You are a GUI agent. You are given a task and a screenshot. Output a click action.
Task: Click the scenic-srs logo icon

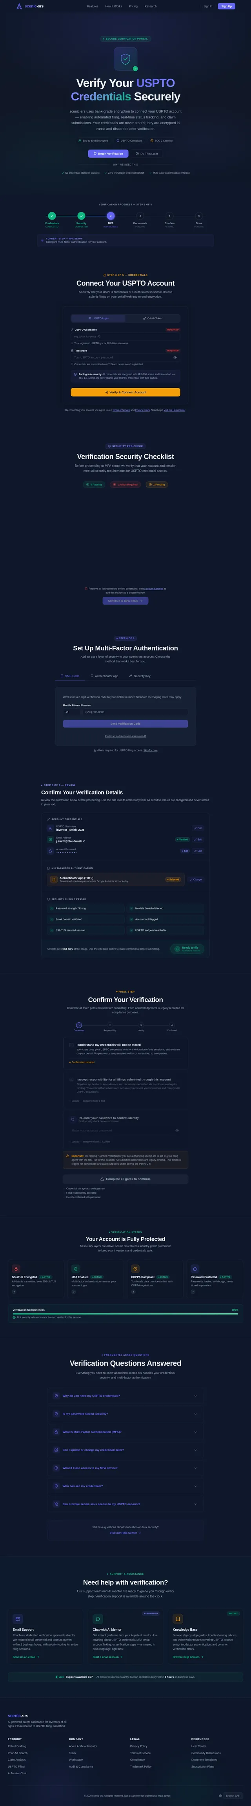pyautogui.click(x=19, y=6)
